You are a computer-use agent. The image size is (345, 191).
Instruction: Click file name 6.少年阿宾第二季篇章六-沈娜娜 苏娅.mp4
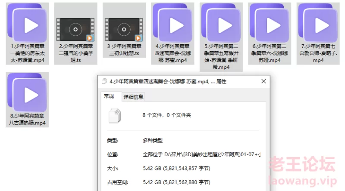point(270,53)
